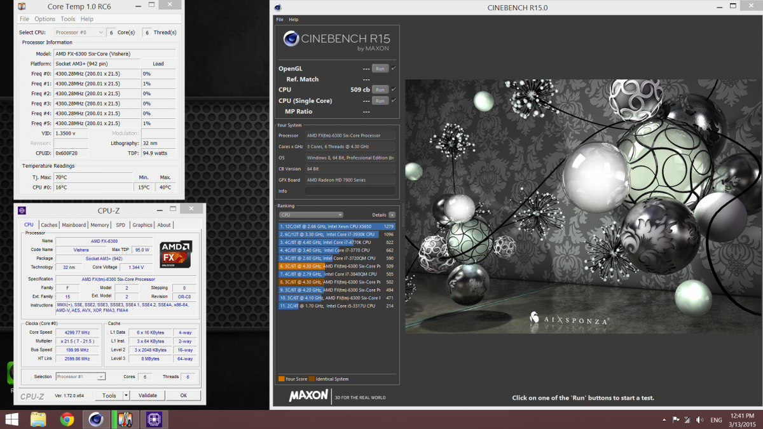Toggle the CPU test checkmark

[x=394, y=90]
